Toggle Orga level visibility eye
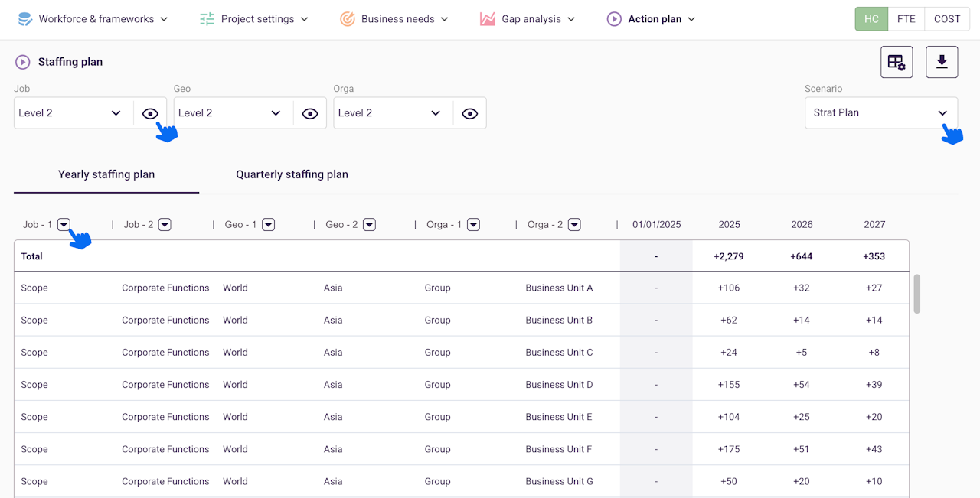Viewport: 980px width, 498px height. (x=470, y=113)
